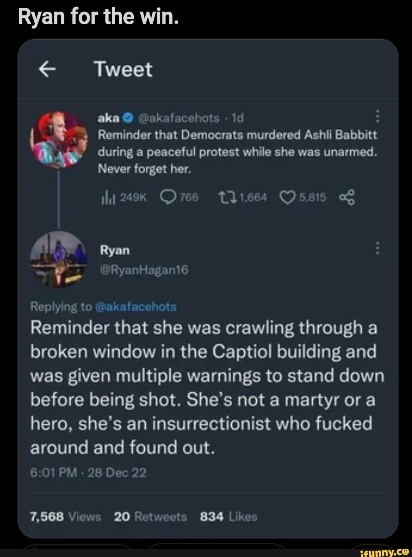This screenshot has height=557, width=412.
Task: Click the 7,568 Views count
Action: [x=66, y=517]
